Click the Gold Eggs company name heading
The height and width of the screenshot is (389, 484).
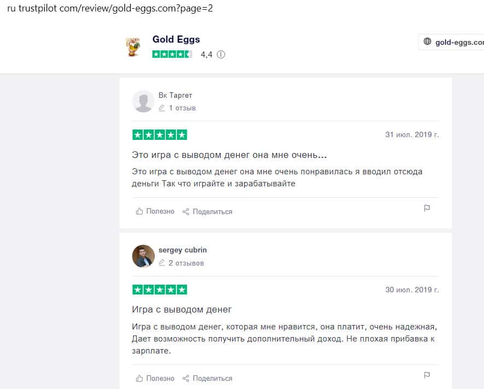coord(176,39)
